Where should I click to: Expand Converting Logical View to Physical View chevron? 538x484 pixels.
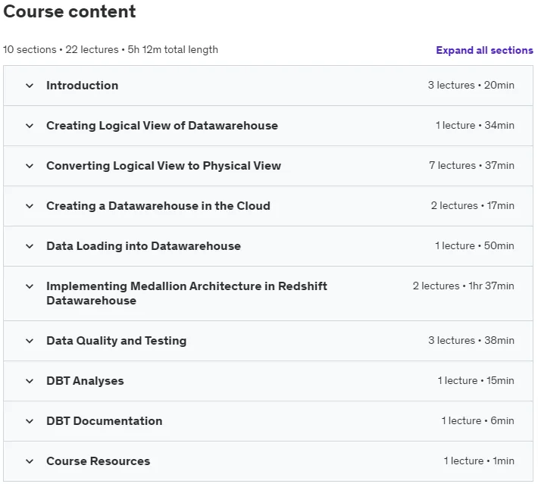[30, 166]
